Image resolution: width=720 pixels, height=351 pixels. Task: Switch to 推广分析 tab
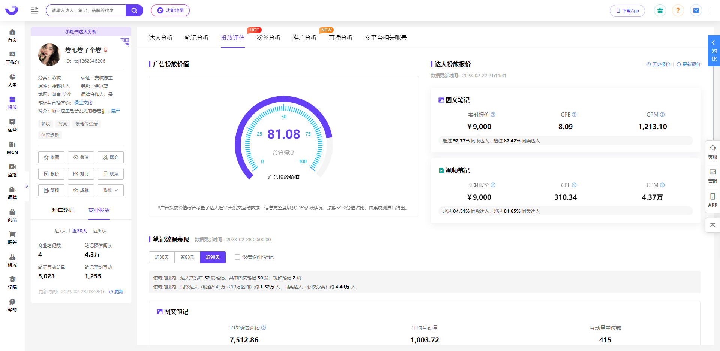[304, 38]
